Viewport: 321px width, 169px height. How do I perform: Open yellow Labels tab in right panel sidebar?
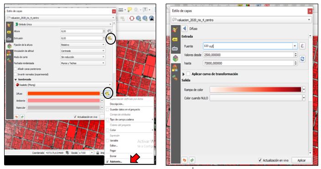175,39
